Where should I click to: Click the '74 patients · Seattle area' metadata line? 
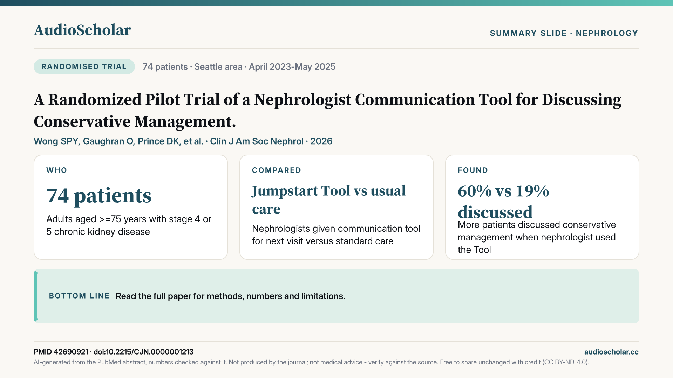click(239, 66)
